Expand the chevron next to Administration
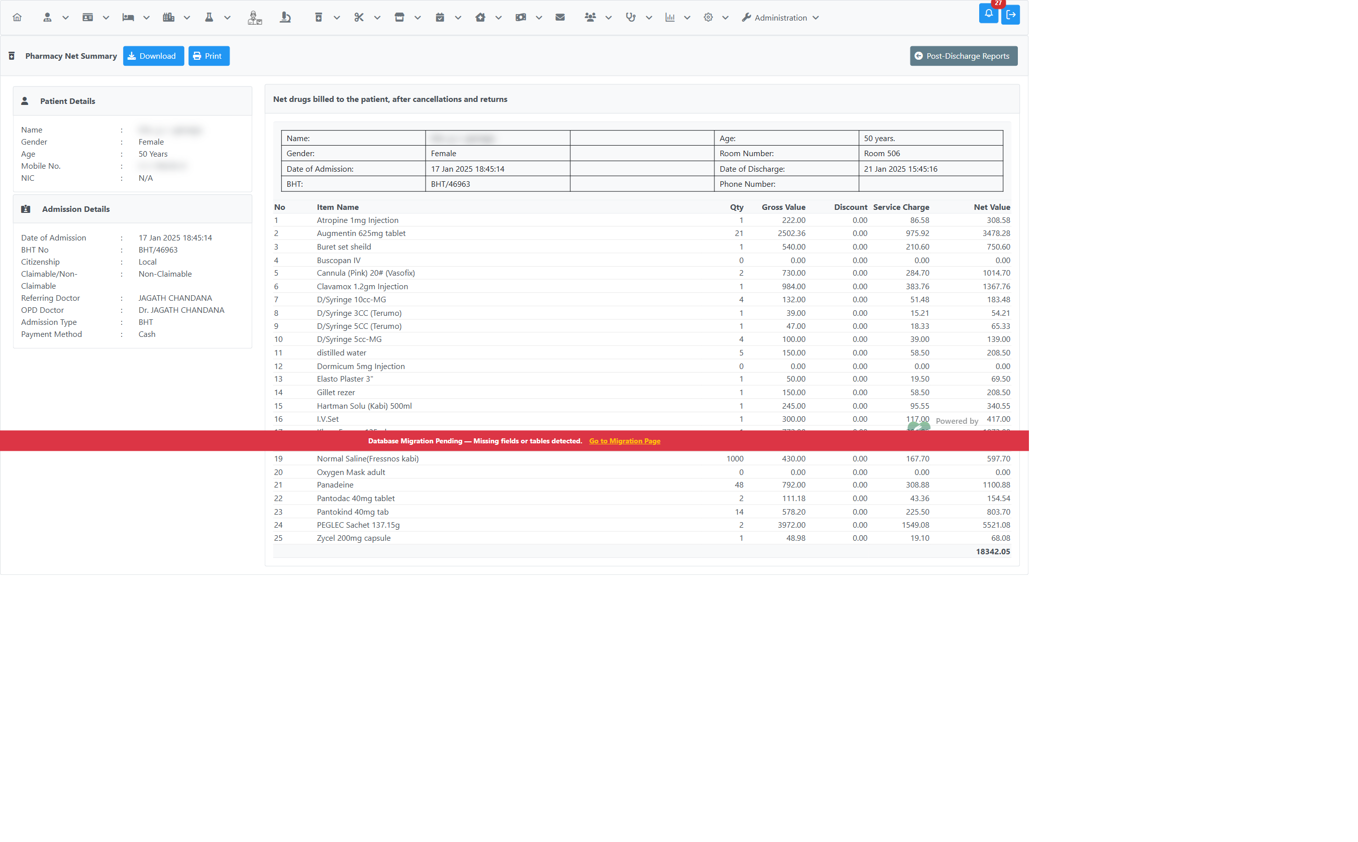Image resolution: width=1358 pixels, height=842 pixels. click(816, 17)
